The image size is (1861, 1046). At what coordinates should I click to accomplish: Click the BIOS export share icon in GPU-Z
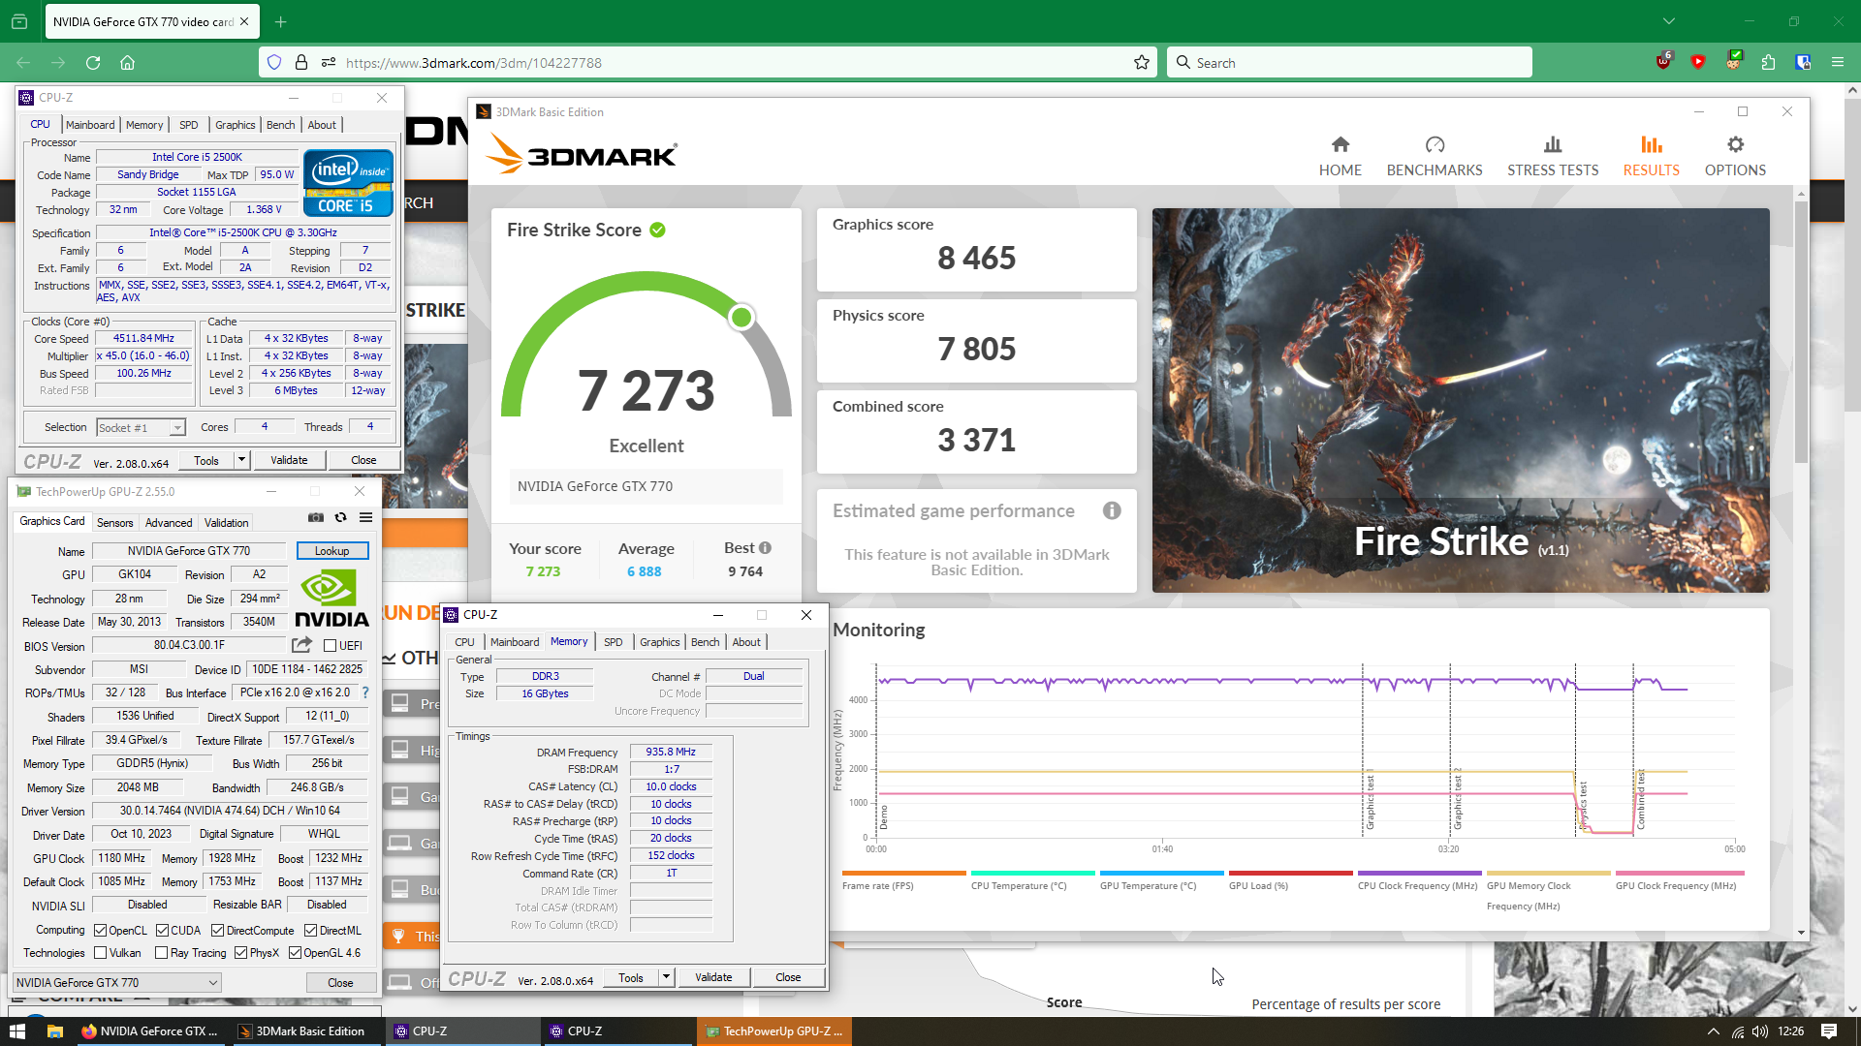(x=301, y=645)
